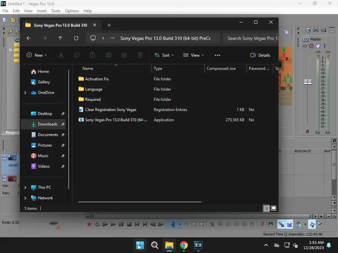Toggle Loop Playback in Vegas transport

pos(97,224)
